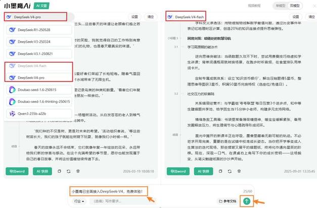Select Doubao-seed-1.6-thinking-250615 model option
The height and width of the screenshot is (208, 317).
pyautogui.click(x=39, y=102)
